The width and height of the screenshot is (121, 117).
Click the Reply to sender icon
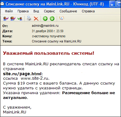click(6, 19)
